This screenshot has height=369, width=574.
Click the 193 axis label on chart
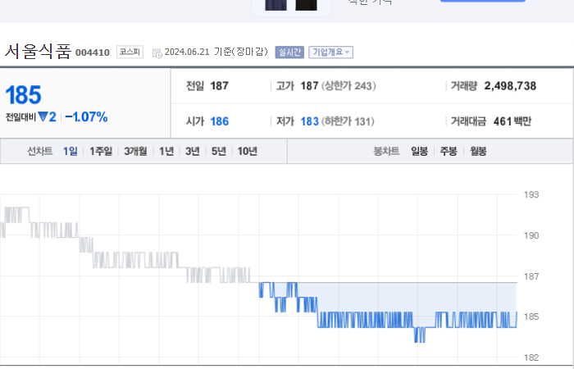tap(531, 195)
